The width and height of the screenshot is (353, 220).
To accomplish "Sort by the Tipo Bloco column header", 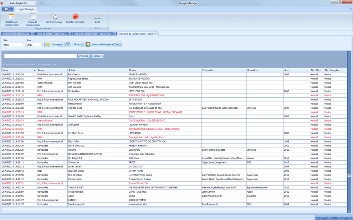I will point(317,70).
